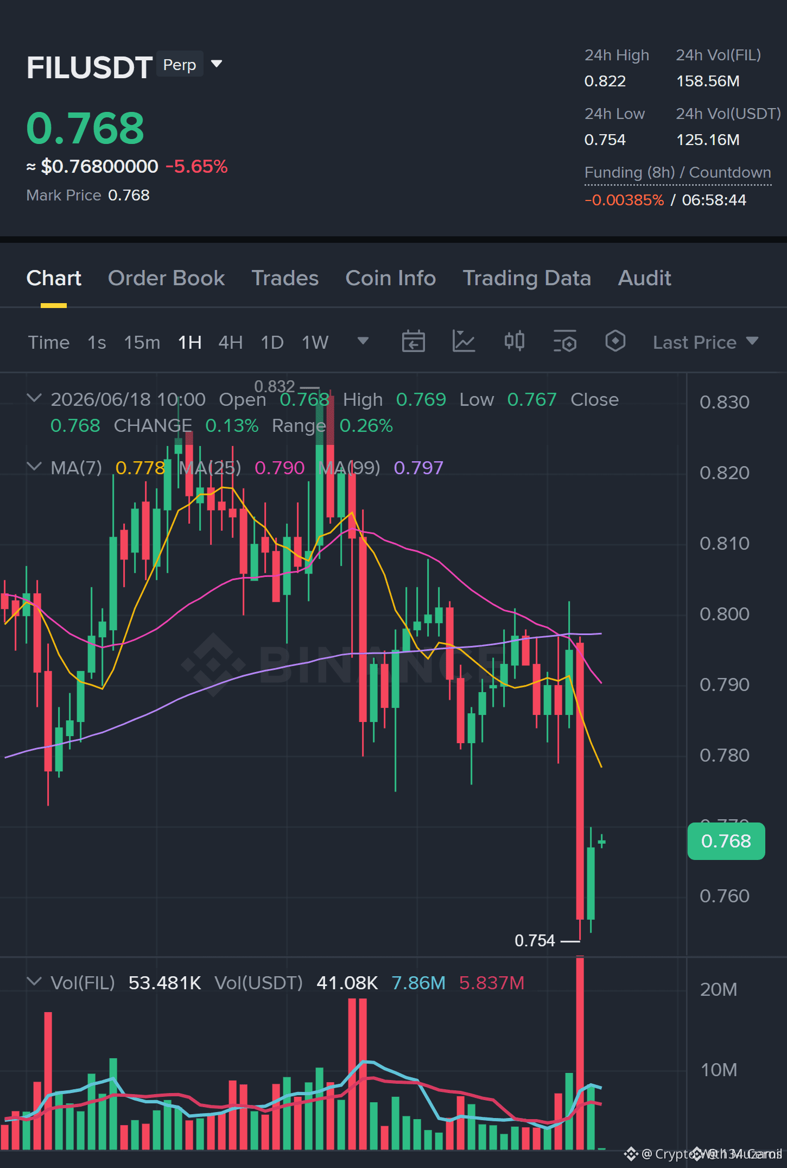This screenshot has height=1168, width=787.
Task: Select the 15m interval
Action: 142,342
